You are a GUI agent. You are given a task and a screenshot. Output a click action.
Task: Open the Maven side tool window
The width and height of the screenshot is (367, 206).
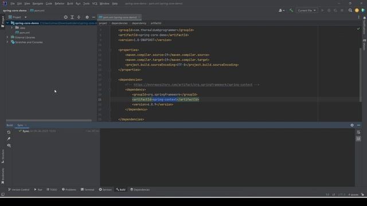365,45
